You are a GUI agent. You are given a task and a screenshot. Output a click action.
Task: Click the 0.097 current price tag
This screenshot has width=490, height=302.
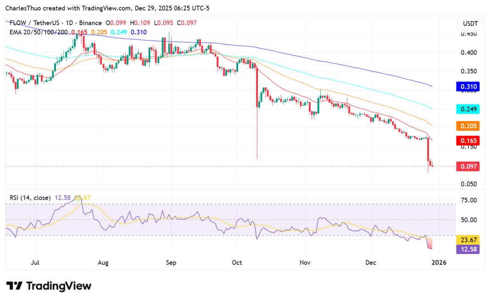[468, 166]
